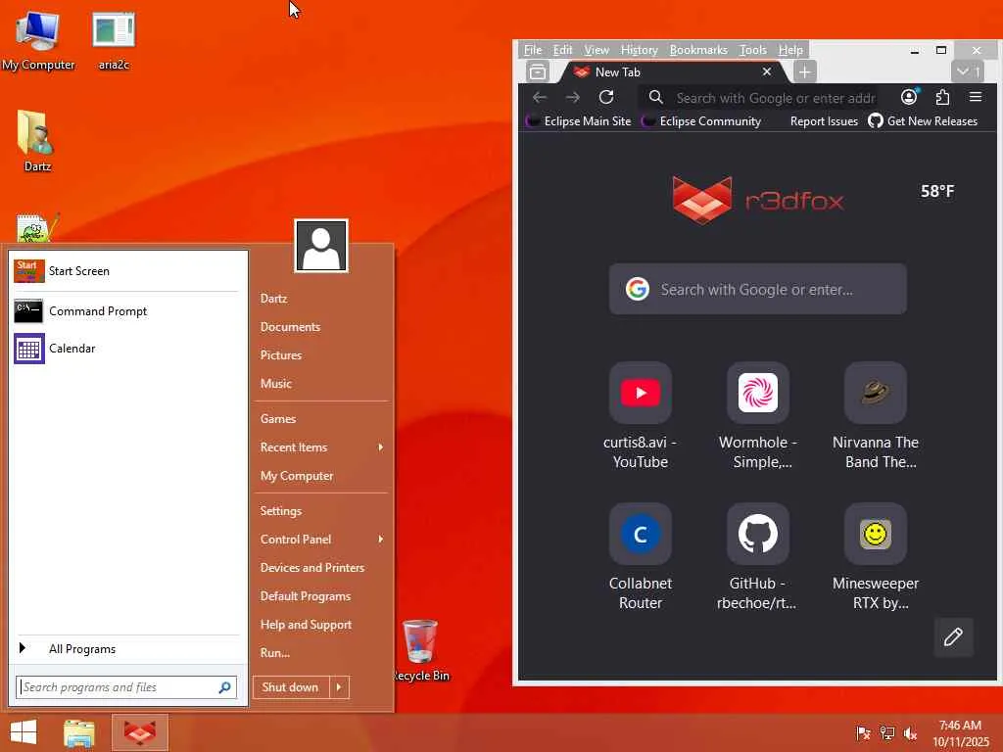Open File Explorer from taskbar
Screen dimensions: 1003x752
[79, 732]
